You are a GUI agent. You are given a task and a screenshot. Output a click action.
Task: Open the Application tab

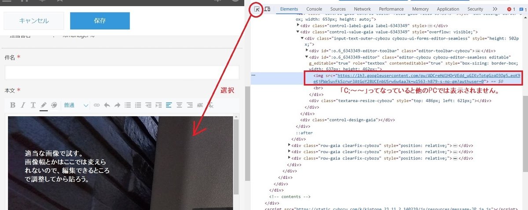pyautogui.click(x=448, y=9)
